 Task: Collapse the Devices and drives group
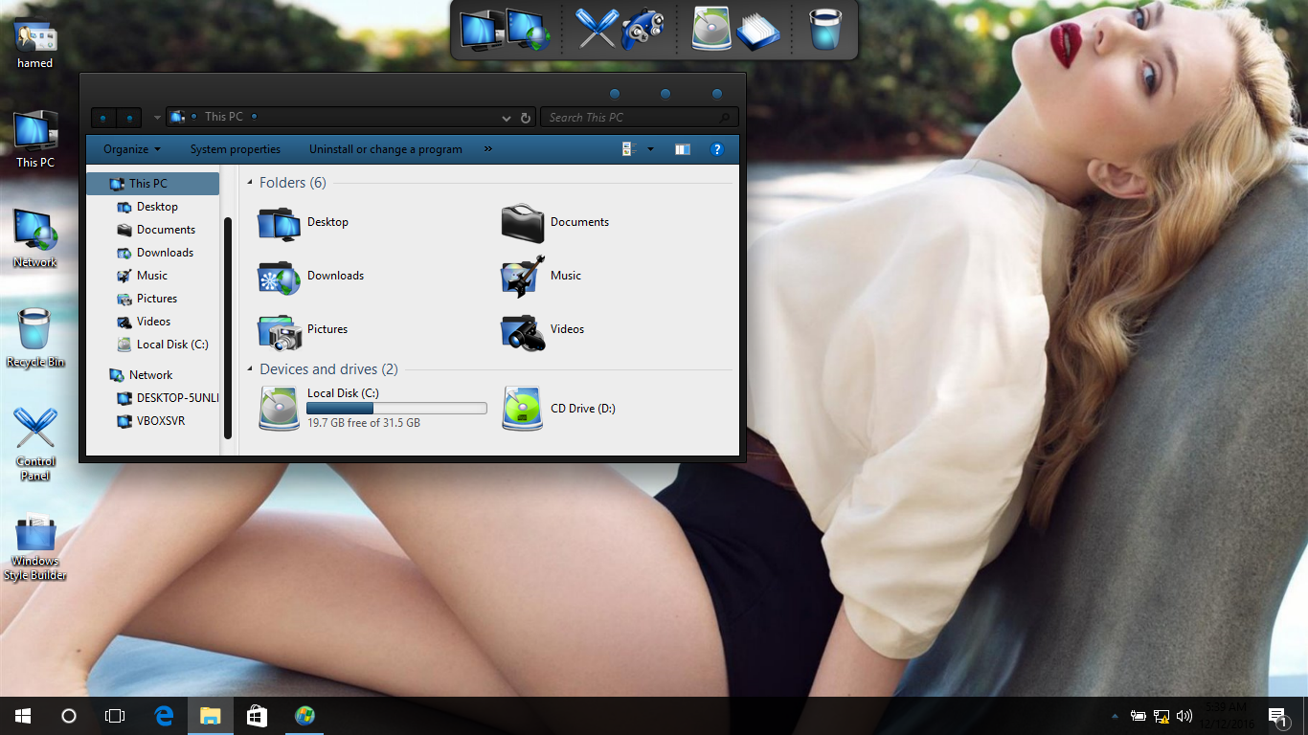[251, 369]
